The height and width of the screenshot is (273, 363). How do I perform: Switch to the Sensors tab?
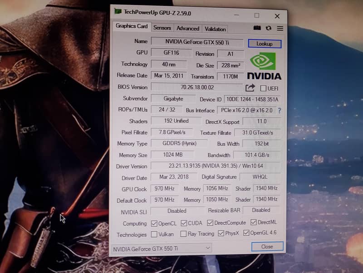point(162,28)
